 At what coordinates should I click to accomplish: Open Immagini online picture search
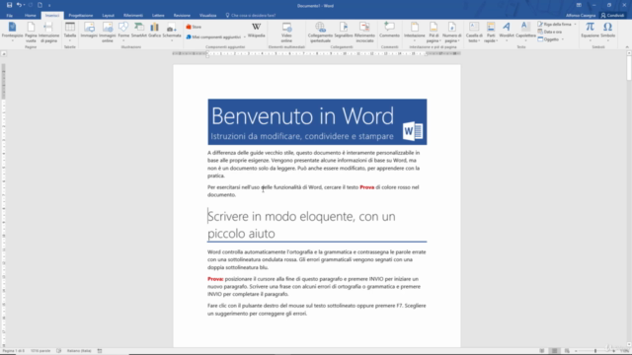click(108, 32)
